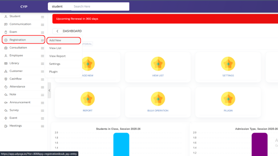Click the Attendance sidebar icon
278x156 pixels.
pyautogui.click(x=6, y=87)
